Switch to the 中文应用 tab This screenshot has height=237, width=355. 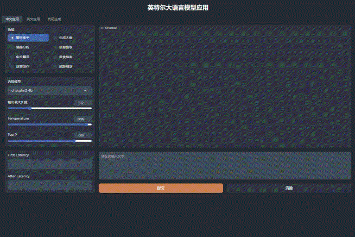(x=12, y=19)
